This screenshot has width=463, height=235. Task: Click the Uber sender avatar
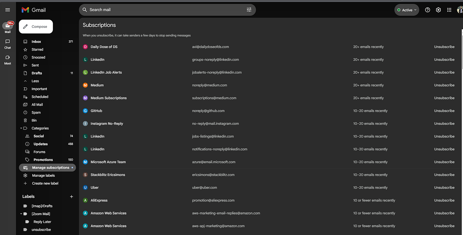[85, 188]
